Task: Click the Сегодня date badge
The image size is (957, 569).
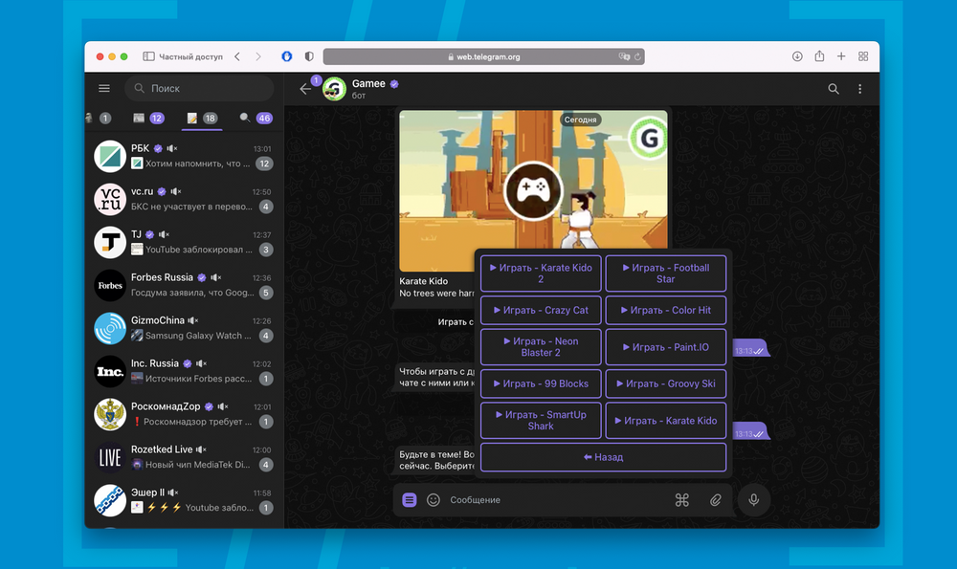Action: [581, 120]
